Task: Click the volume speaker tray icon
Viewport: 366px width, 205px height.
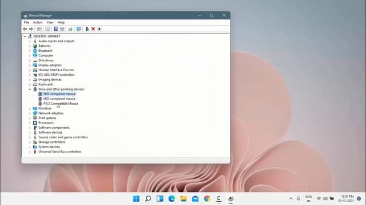Action: click(325, 199)
